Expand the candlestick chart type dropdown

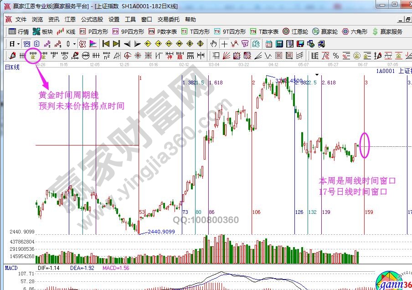[x=75, y=44]
